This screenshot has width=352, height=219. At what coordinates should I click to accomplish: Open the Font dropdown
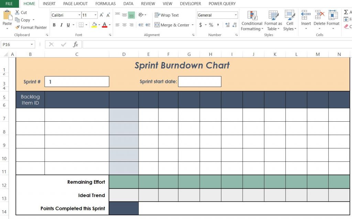[78, 15]
